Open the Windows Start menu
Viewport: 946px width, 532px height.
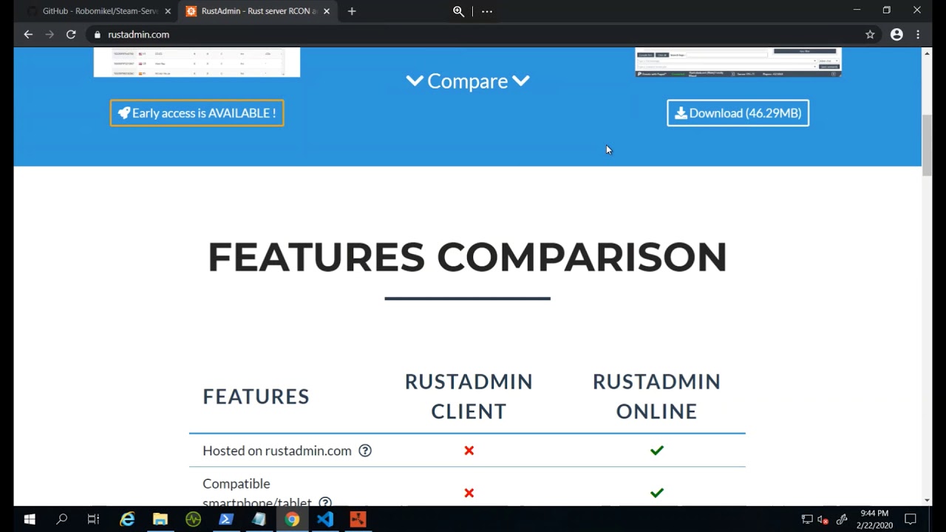pyautogui.click(x=30, y=519)
